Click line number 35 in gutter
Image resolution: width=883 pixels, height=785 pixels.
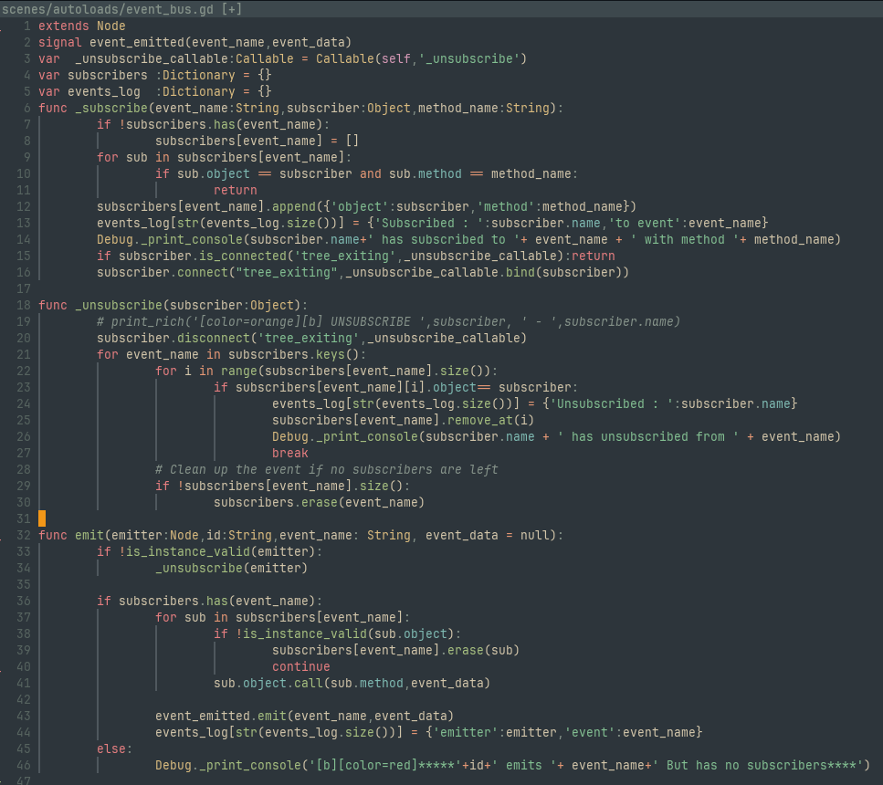pyautogui.click(x=24, y=584)
